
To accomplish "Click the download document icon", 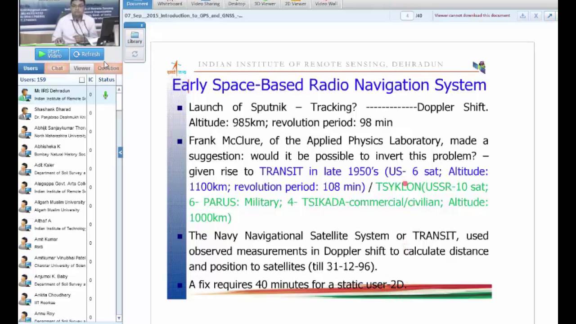I will click(x=522, y=16).
